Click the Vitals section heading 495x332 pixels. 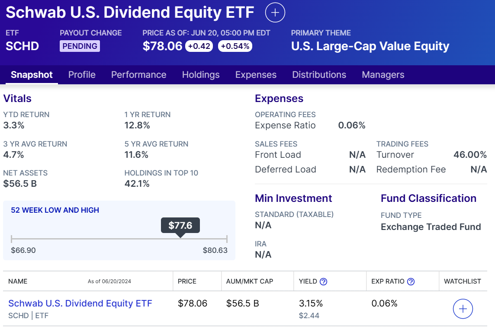click(17, 99)
